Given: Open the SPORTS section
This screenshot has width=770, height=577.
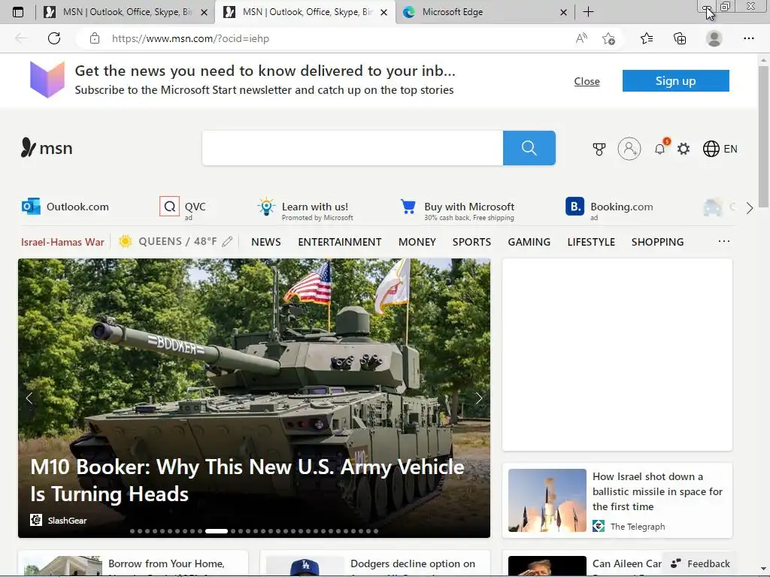Looking at the screenshot, I should tap(471, 242).
